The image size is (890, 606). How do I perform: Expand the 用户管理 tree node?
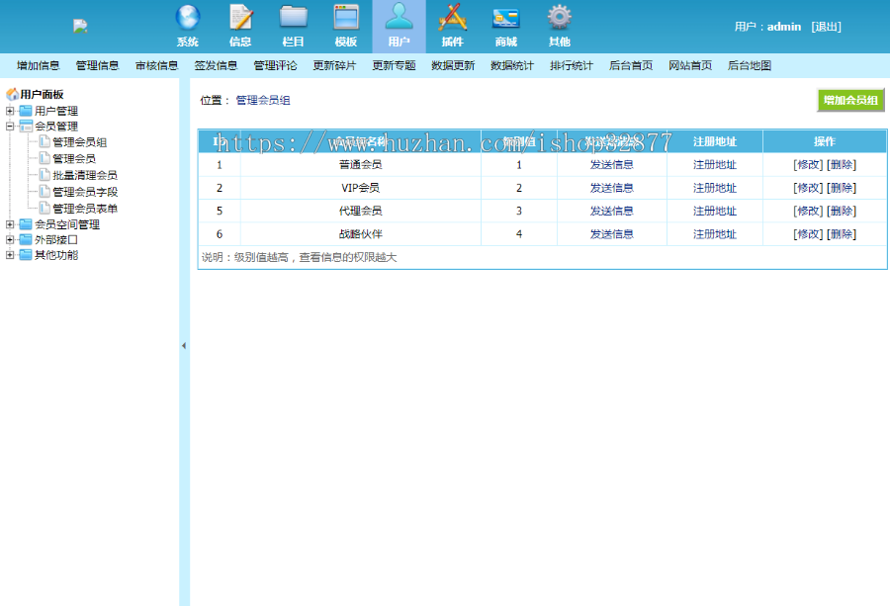[x=10, y=111]
